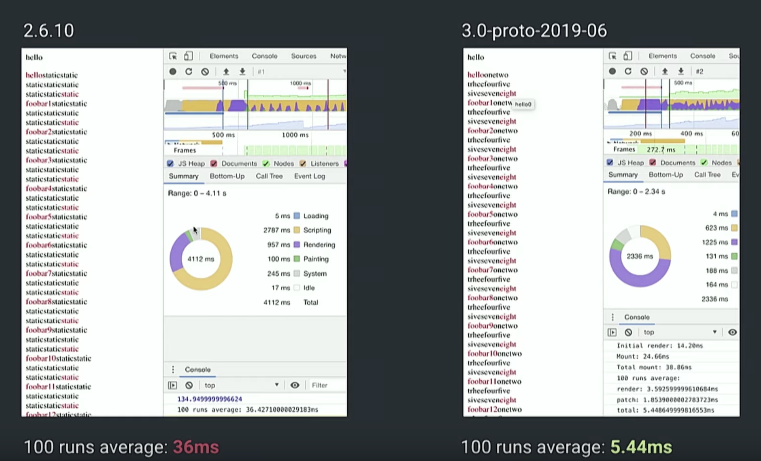Click record button in left DevTools panel
Image resolution: width=761 pixels, height=461 pixels.
(173, 72)
